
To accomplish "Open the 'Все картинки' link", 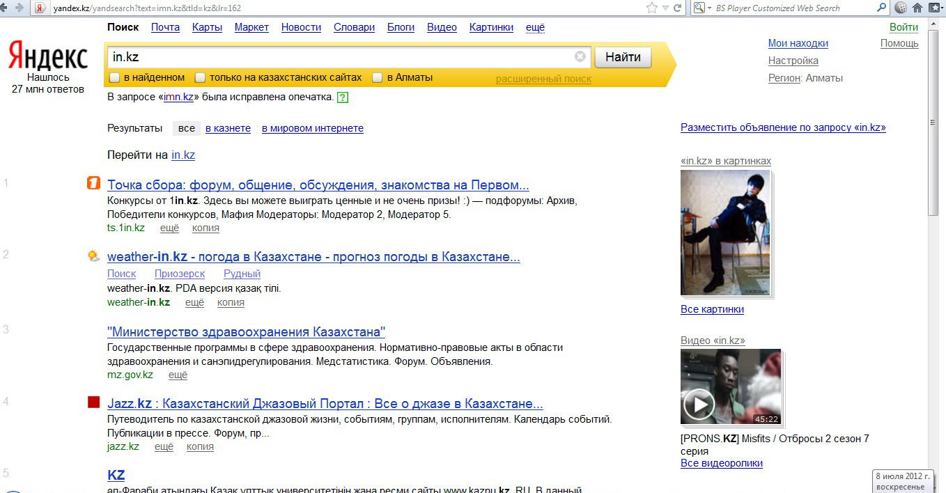I will (x=712, y=309).
